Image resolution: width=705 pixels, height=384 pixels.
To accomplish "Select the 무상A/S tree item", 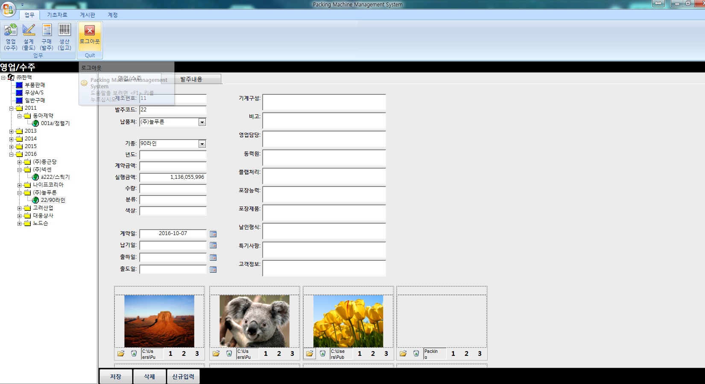I will pos(34,93).
